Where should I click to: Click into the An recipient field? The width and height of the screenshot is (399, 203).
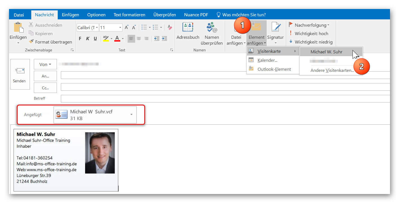click(x=225, y=75)
